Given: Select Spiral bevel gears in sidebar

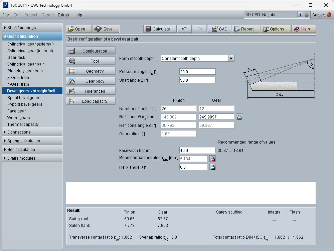Looking at the screenshot, I should [24, 98].
